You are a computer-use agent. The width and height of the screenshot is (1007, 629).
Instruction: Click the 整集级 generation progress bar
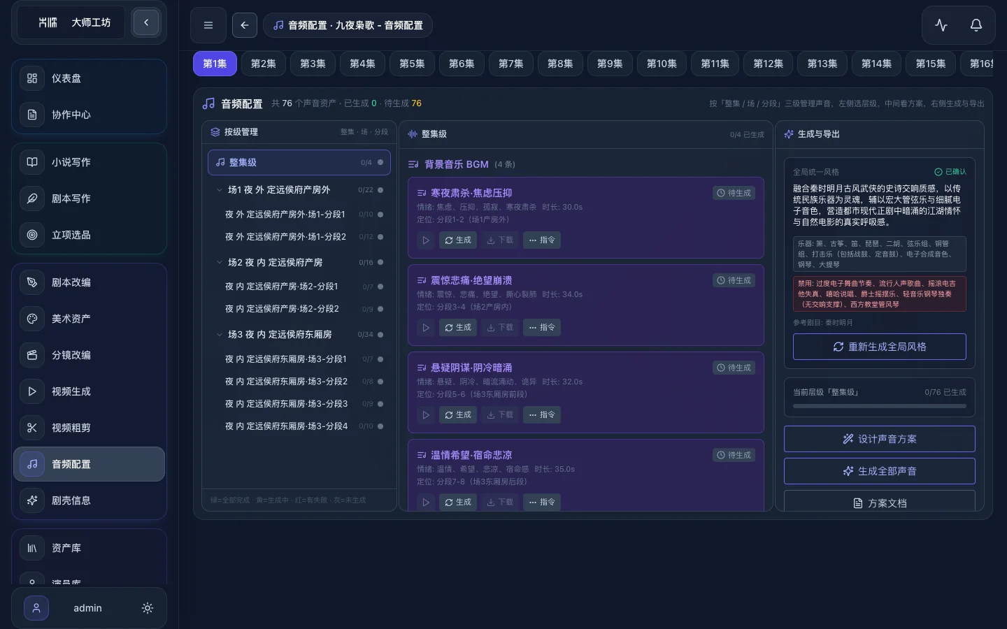coord(880,406)
